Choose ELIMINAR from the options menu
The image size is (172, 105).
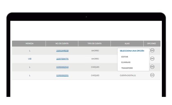tap(126, 62)
